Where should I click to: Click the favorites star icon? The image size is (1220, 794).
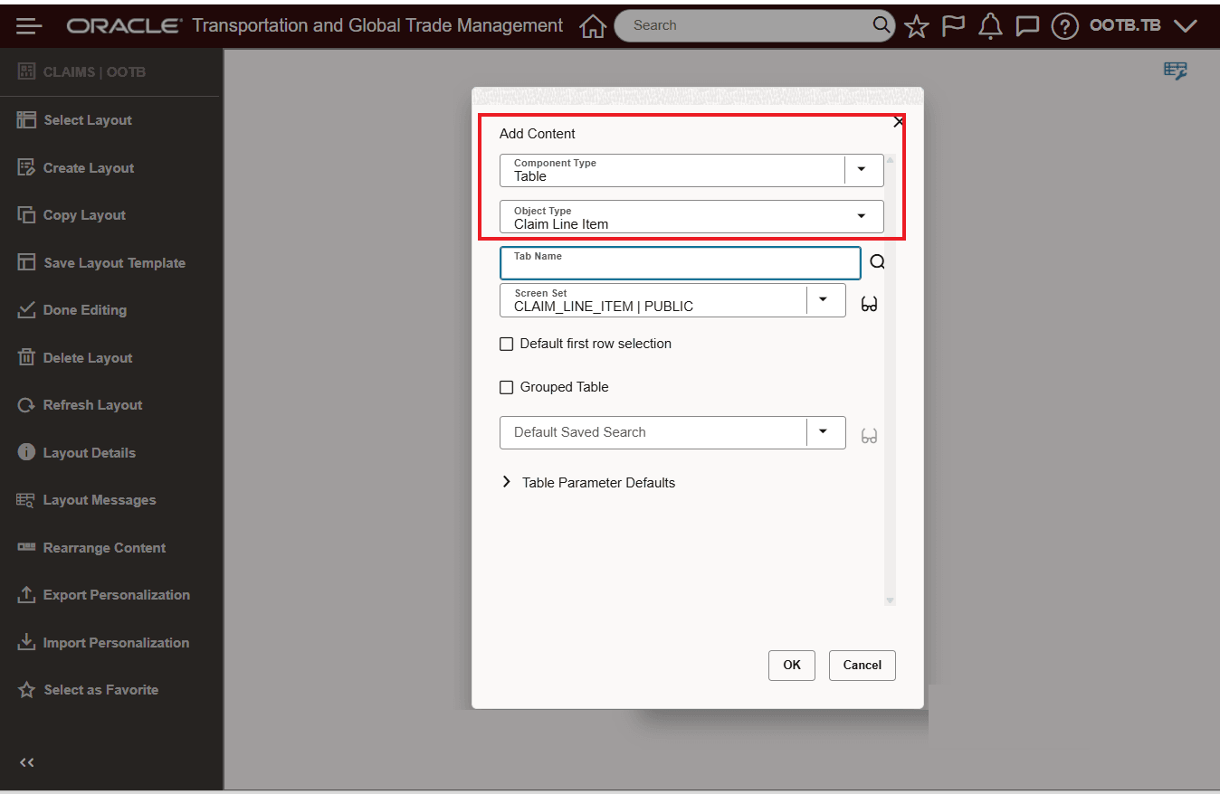916,25
